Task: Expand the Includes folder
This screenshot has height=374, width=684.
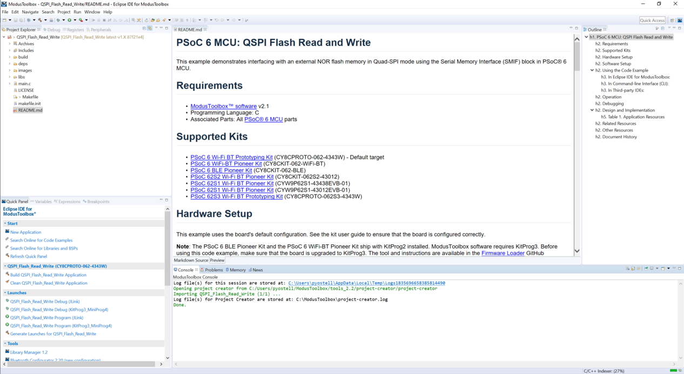Action: pos(10,50)
